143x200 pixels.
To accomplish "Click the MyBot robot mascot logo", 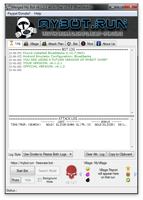I will click(26, 28).
